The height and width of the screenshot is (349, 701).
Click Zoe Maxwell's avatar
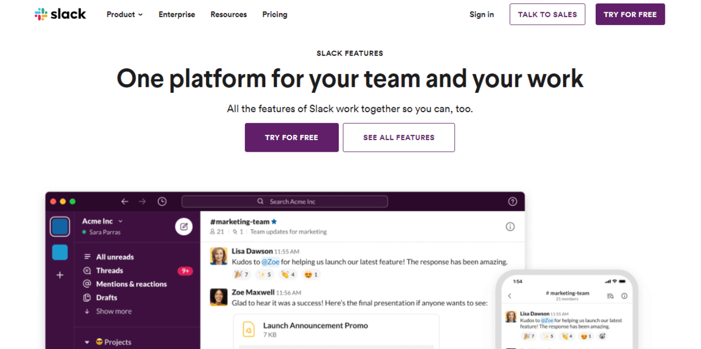(218, 297)
